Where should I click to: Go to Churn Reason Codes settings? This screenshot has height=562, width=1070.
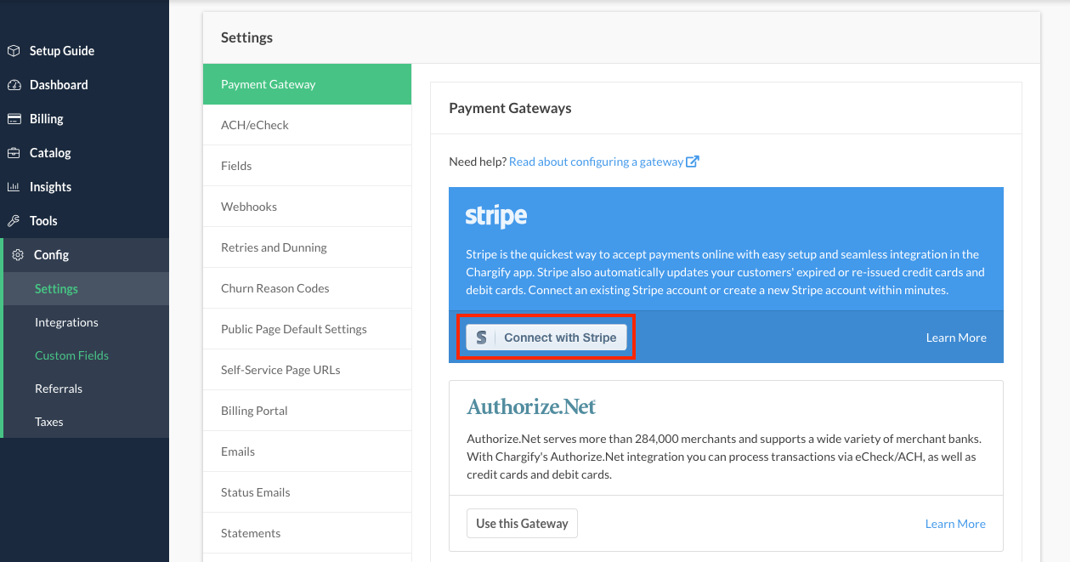click(x=275, y=288)
